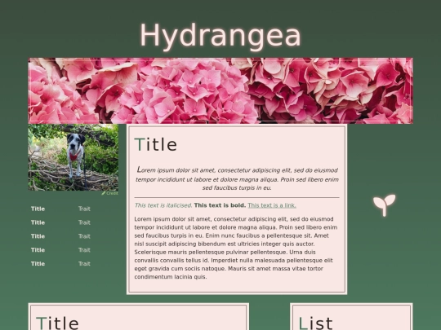Viewport: 441px width, 330px height.
Task: Click the dog photo thumbnail
Action: coord(73,157)
